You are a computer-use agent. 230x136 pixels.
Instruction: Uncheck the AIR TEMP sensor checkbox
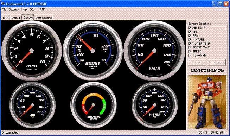point(190,28)
